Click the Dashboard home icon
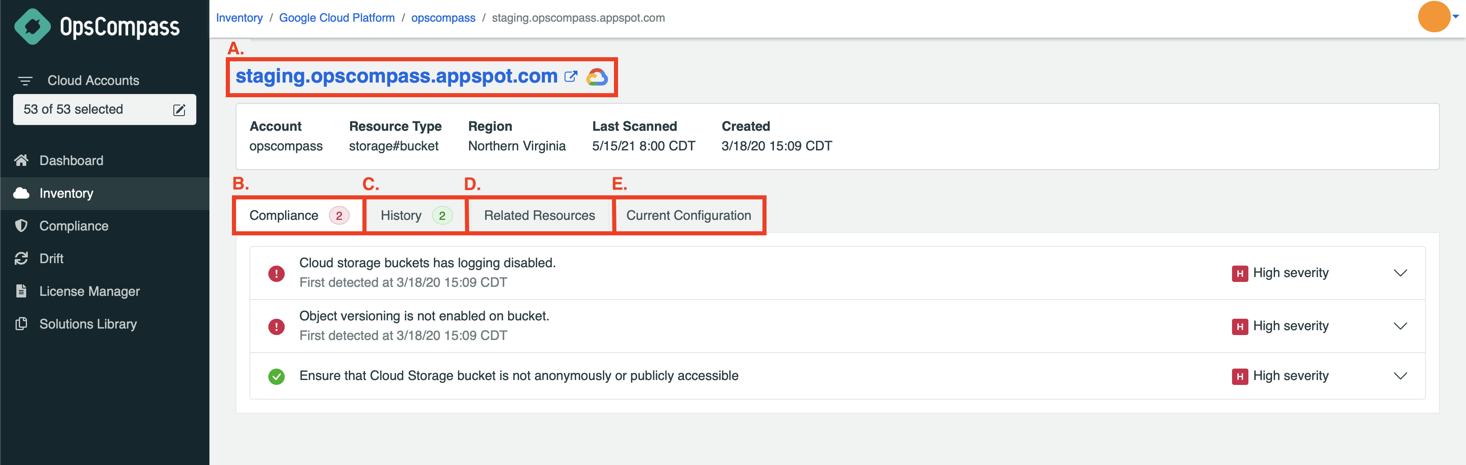Viewport: 1466px width, 465px height. click(x=22, y=160)
